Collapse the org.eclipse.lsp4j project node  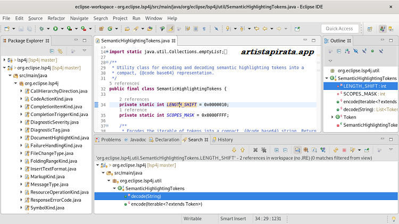pos(4,68)
